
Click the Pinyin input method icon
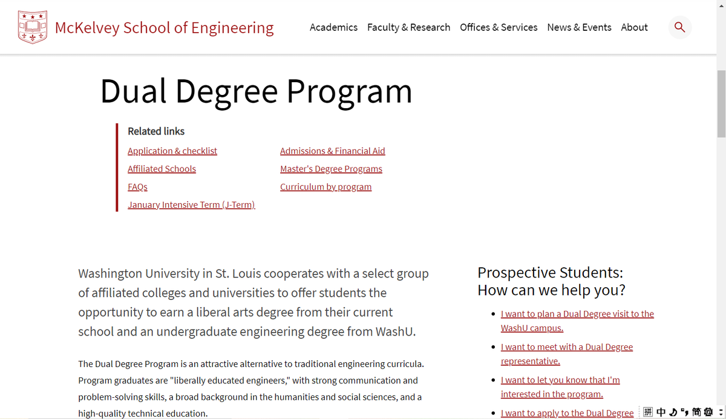point(648,412)
